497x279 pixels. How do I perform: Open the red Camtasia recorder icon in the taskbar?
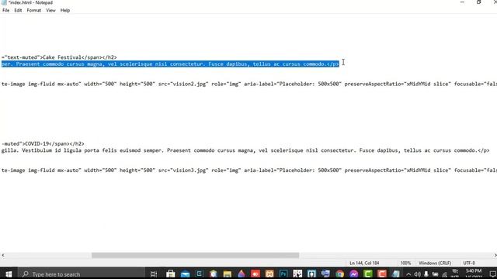click(x=382, y=274)
